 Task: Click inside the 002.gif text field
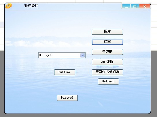[59, 55]
